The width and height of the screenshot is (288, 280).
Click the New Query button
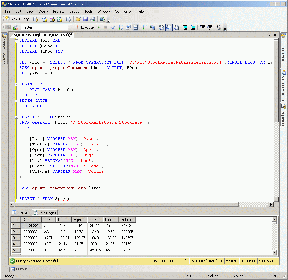[17, 19]
